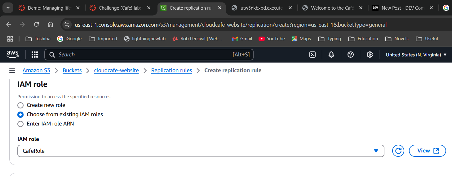Close the Create replication rule tab
The height and width of the screenshot is (176, 452).
click(220, 8)
